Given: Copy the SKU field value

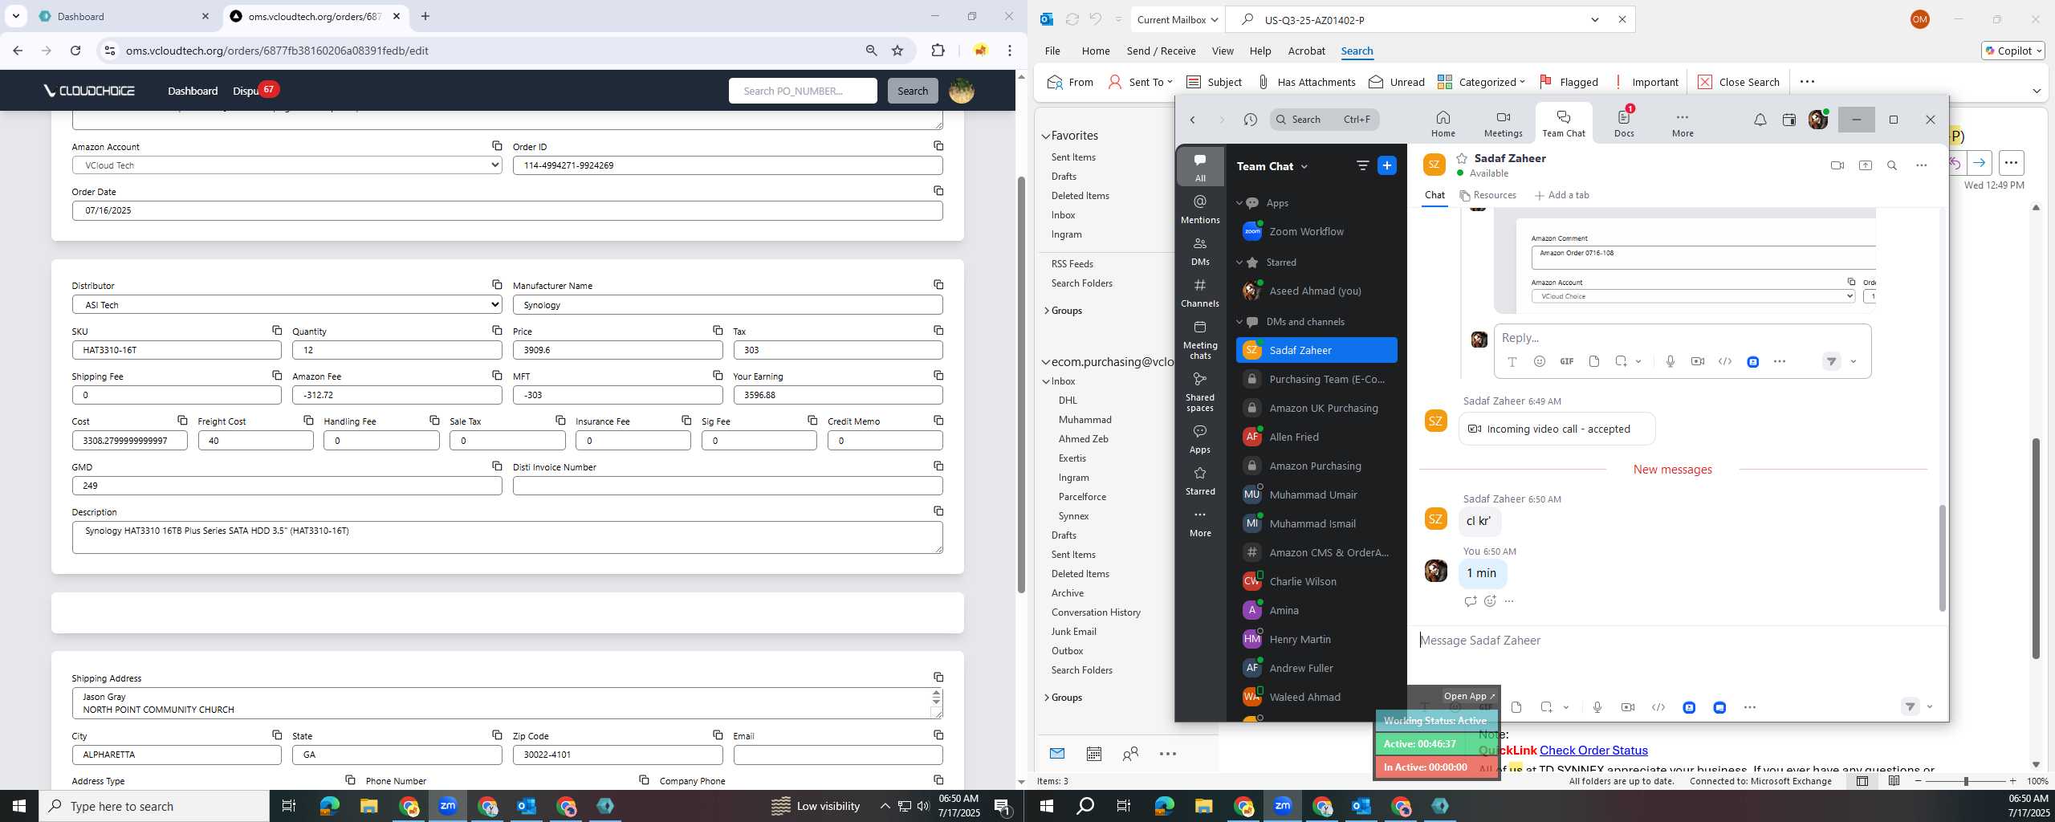Looking at the screenshot, I should click(277, 331).
